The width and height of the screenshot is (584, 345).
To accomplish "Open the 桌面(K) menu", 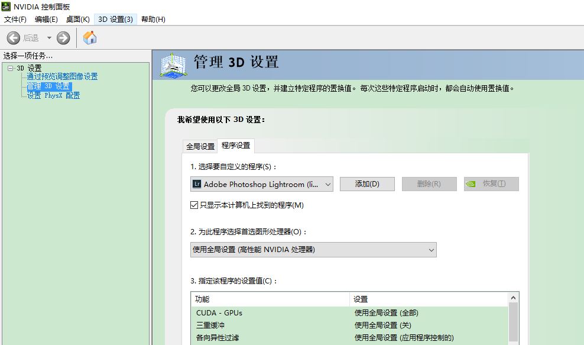I will click(x=78, y=20).
